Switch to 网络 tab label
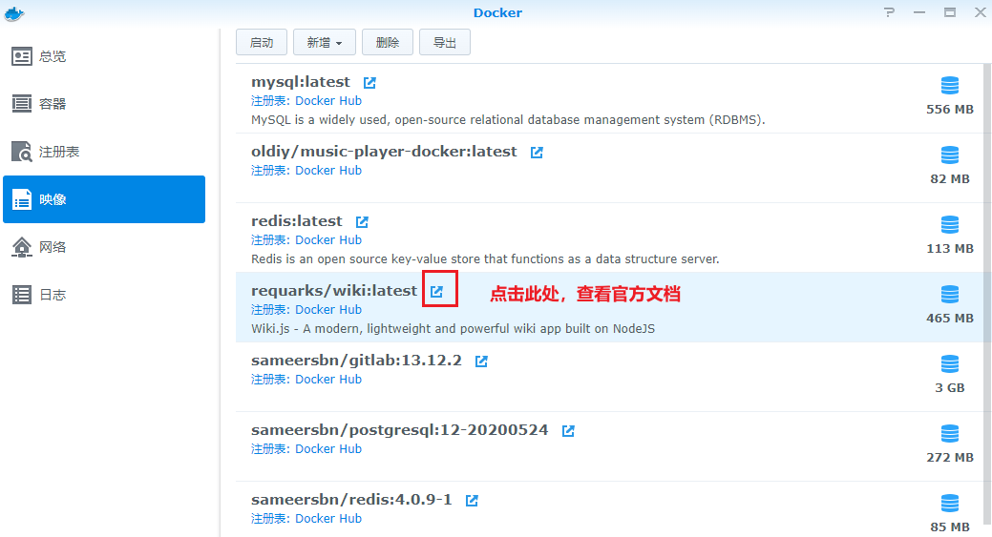992x537 pixels. [x=53, y=247]
